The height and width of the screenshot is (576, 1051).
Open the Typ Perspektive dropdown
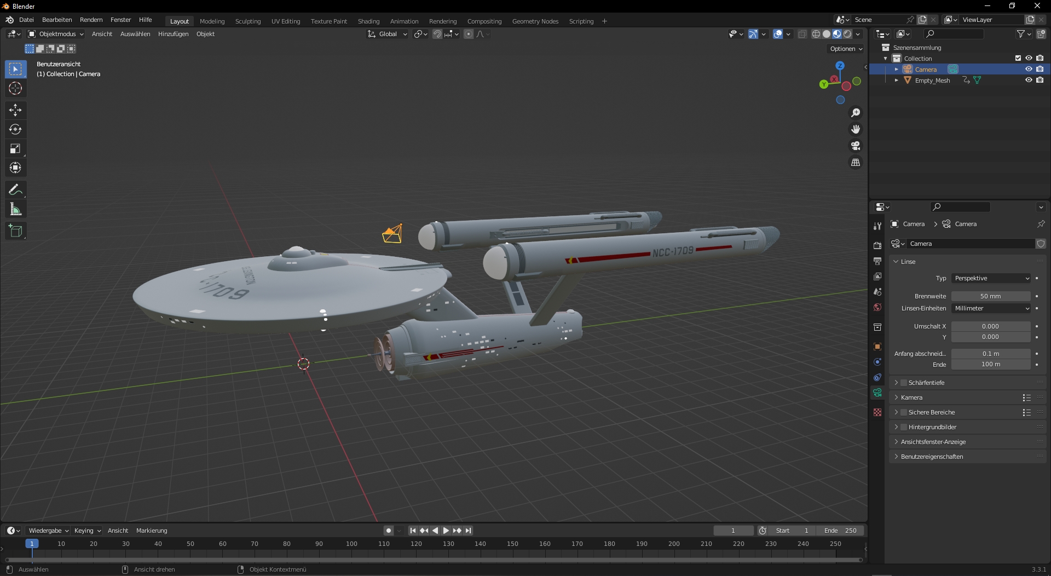[991, 278]
